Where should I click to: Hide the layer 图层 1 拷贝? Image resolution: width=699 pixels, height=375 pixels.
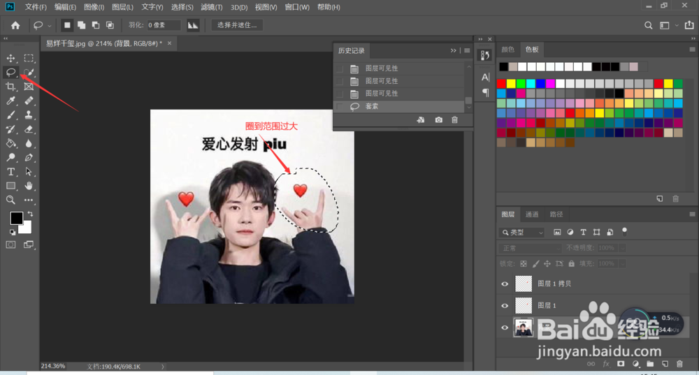pos(505,284)
